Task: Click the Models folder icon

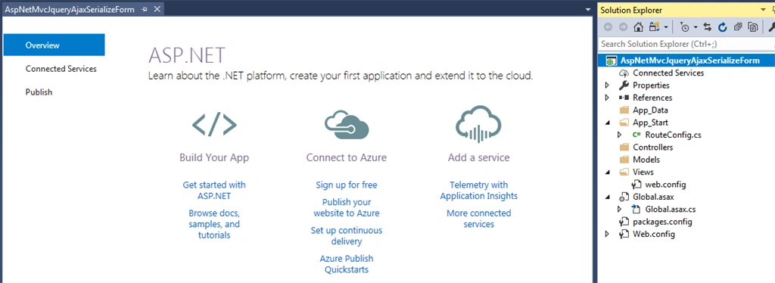Action: point(624,160)
